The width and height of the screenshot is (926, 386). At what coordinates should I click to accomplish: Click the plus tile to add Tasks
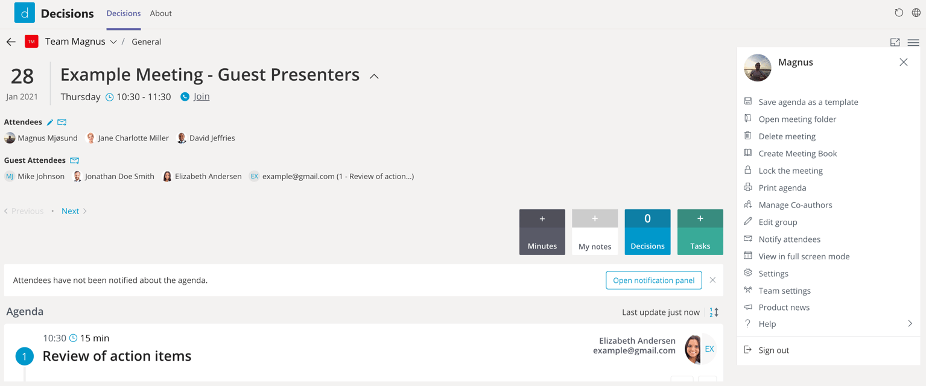(700, 218)
